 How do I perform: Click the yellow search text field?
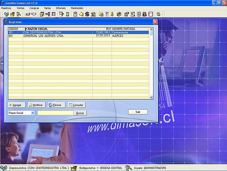(55, 113)
